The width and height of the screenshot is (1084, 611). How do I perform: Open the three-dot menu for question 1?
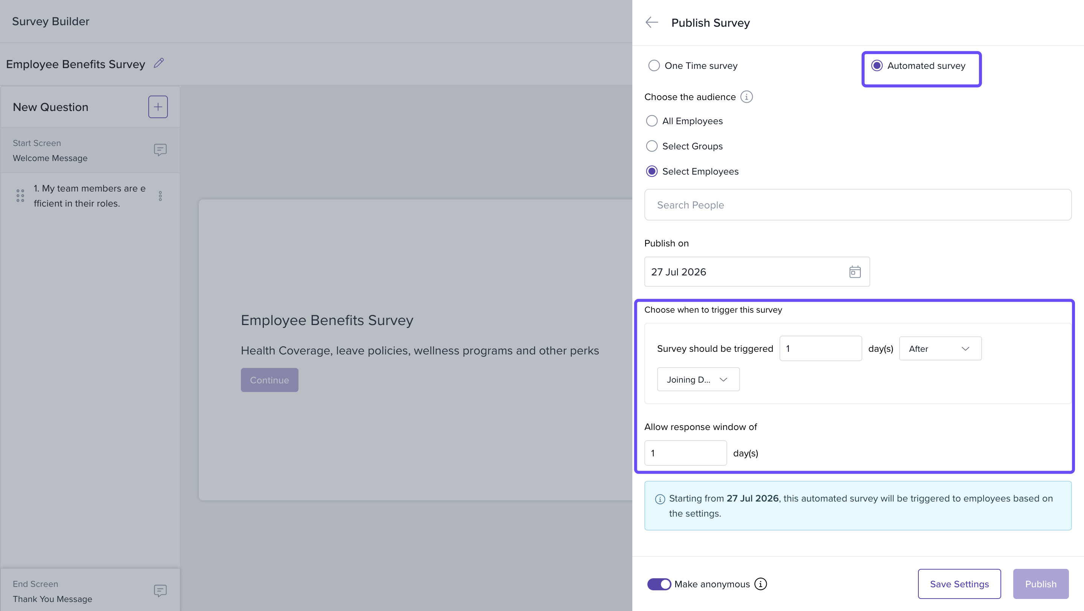(x=160, y=196)
